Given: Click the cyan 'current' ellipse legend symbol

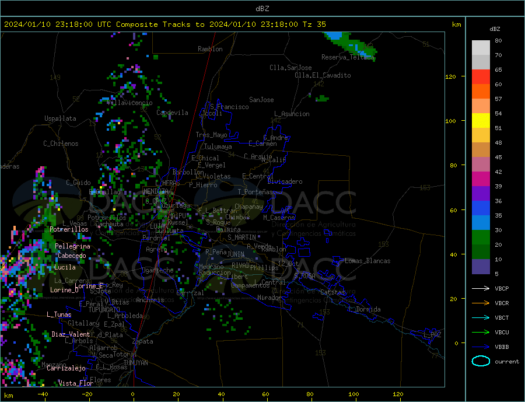Looking at the screenshot, I should pyautogui.click(x=481, y=361).
